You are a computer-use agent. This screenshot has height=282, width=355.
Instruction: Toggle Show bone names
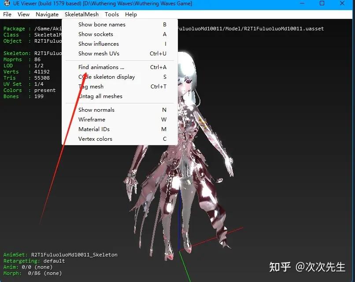coord(102,25)
